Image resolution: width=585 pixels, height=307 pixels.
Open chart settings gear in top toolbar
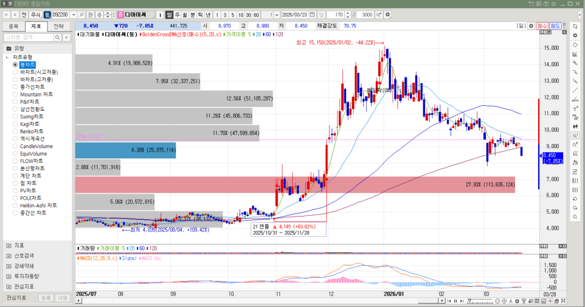coord(388,14)
